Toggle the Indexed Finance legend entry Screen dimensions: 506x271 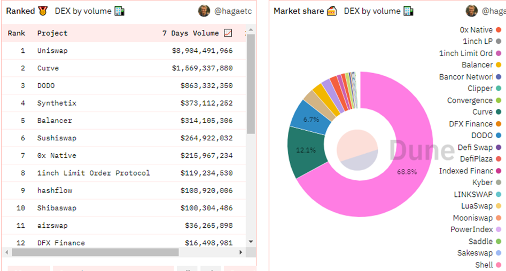point(470,171)
